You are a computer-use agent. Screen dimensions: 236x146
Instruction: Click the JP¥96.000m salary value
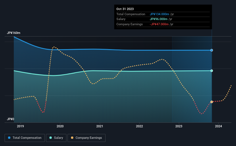tap(158, 19)
